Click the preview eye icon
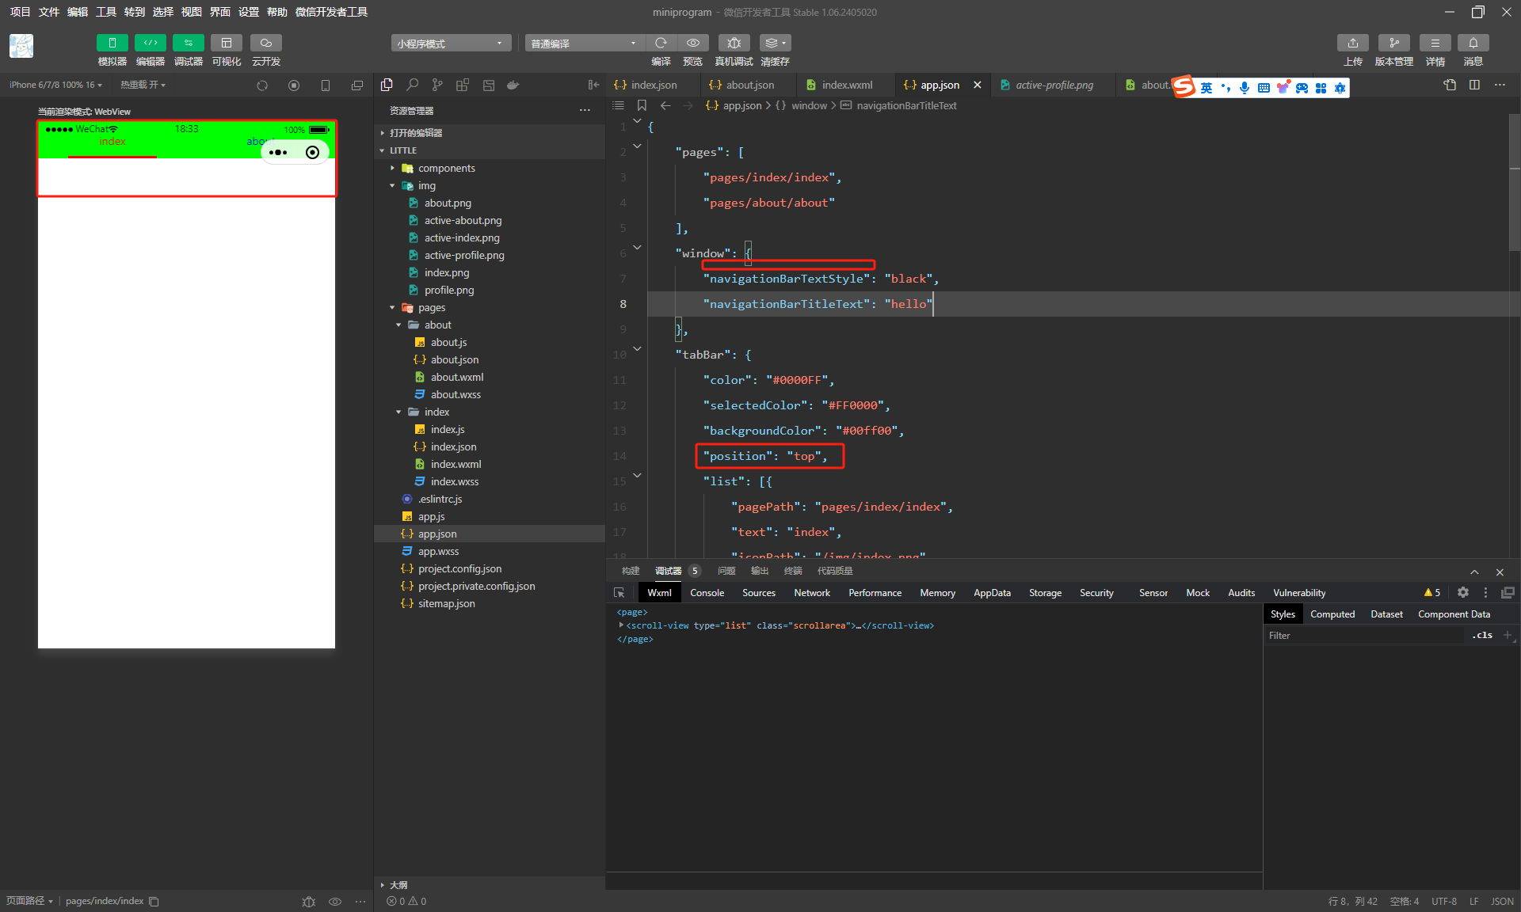This screenshot has height=912, width=1521. tap(693, 43)
